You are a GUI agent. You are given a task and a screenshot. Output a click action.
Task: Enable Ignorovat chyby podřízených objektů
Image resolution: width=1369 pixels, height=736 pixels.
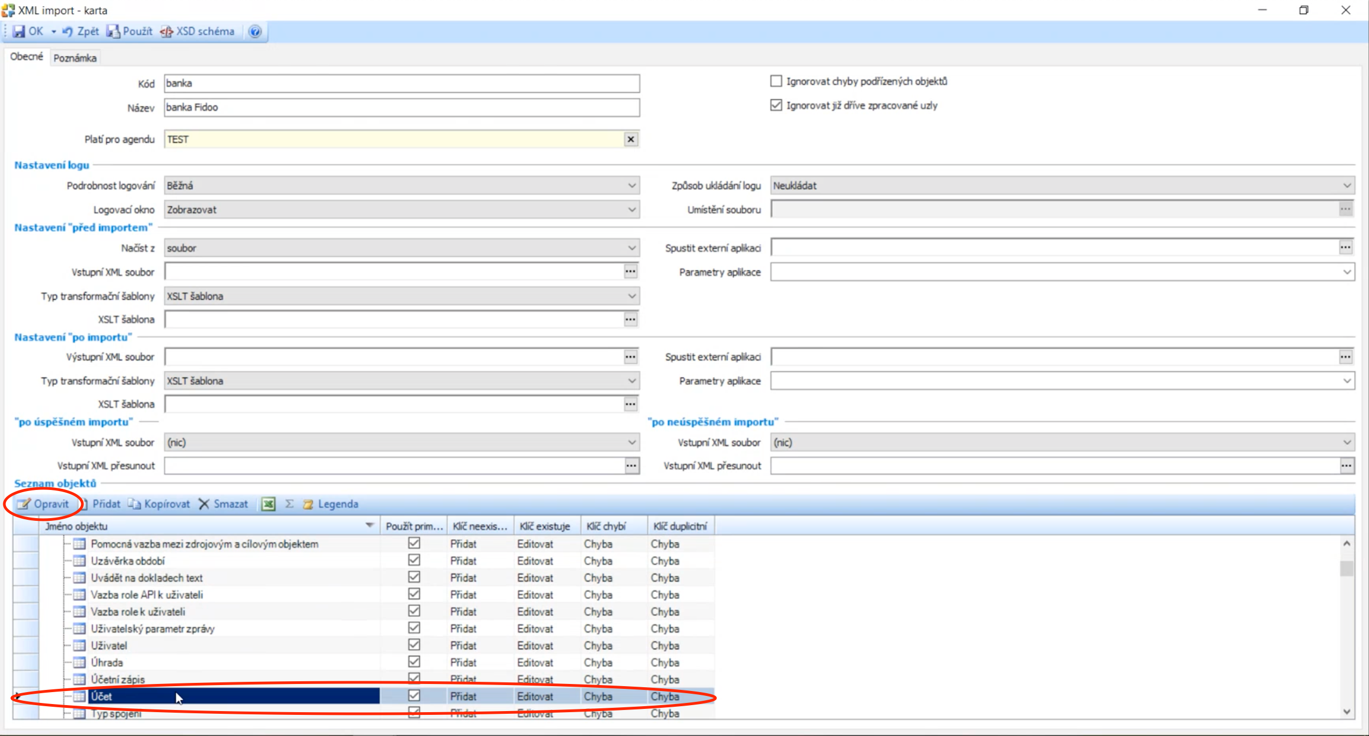coord(776,81)
